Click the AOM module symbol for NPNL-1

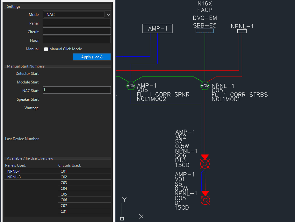click(x=205, y=86)
